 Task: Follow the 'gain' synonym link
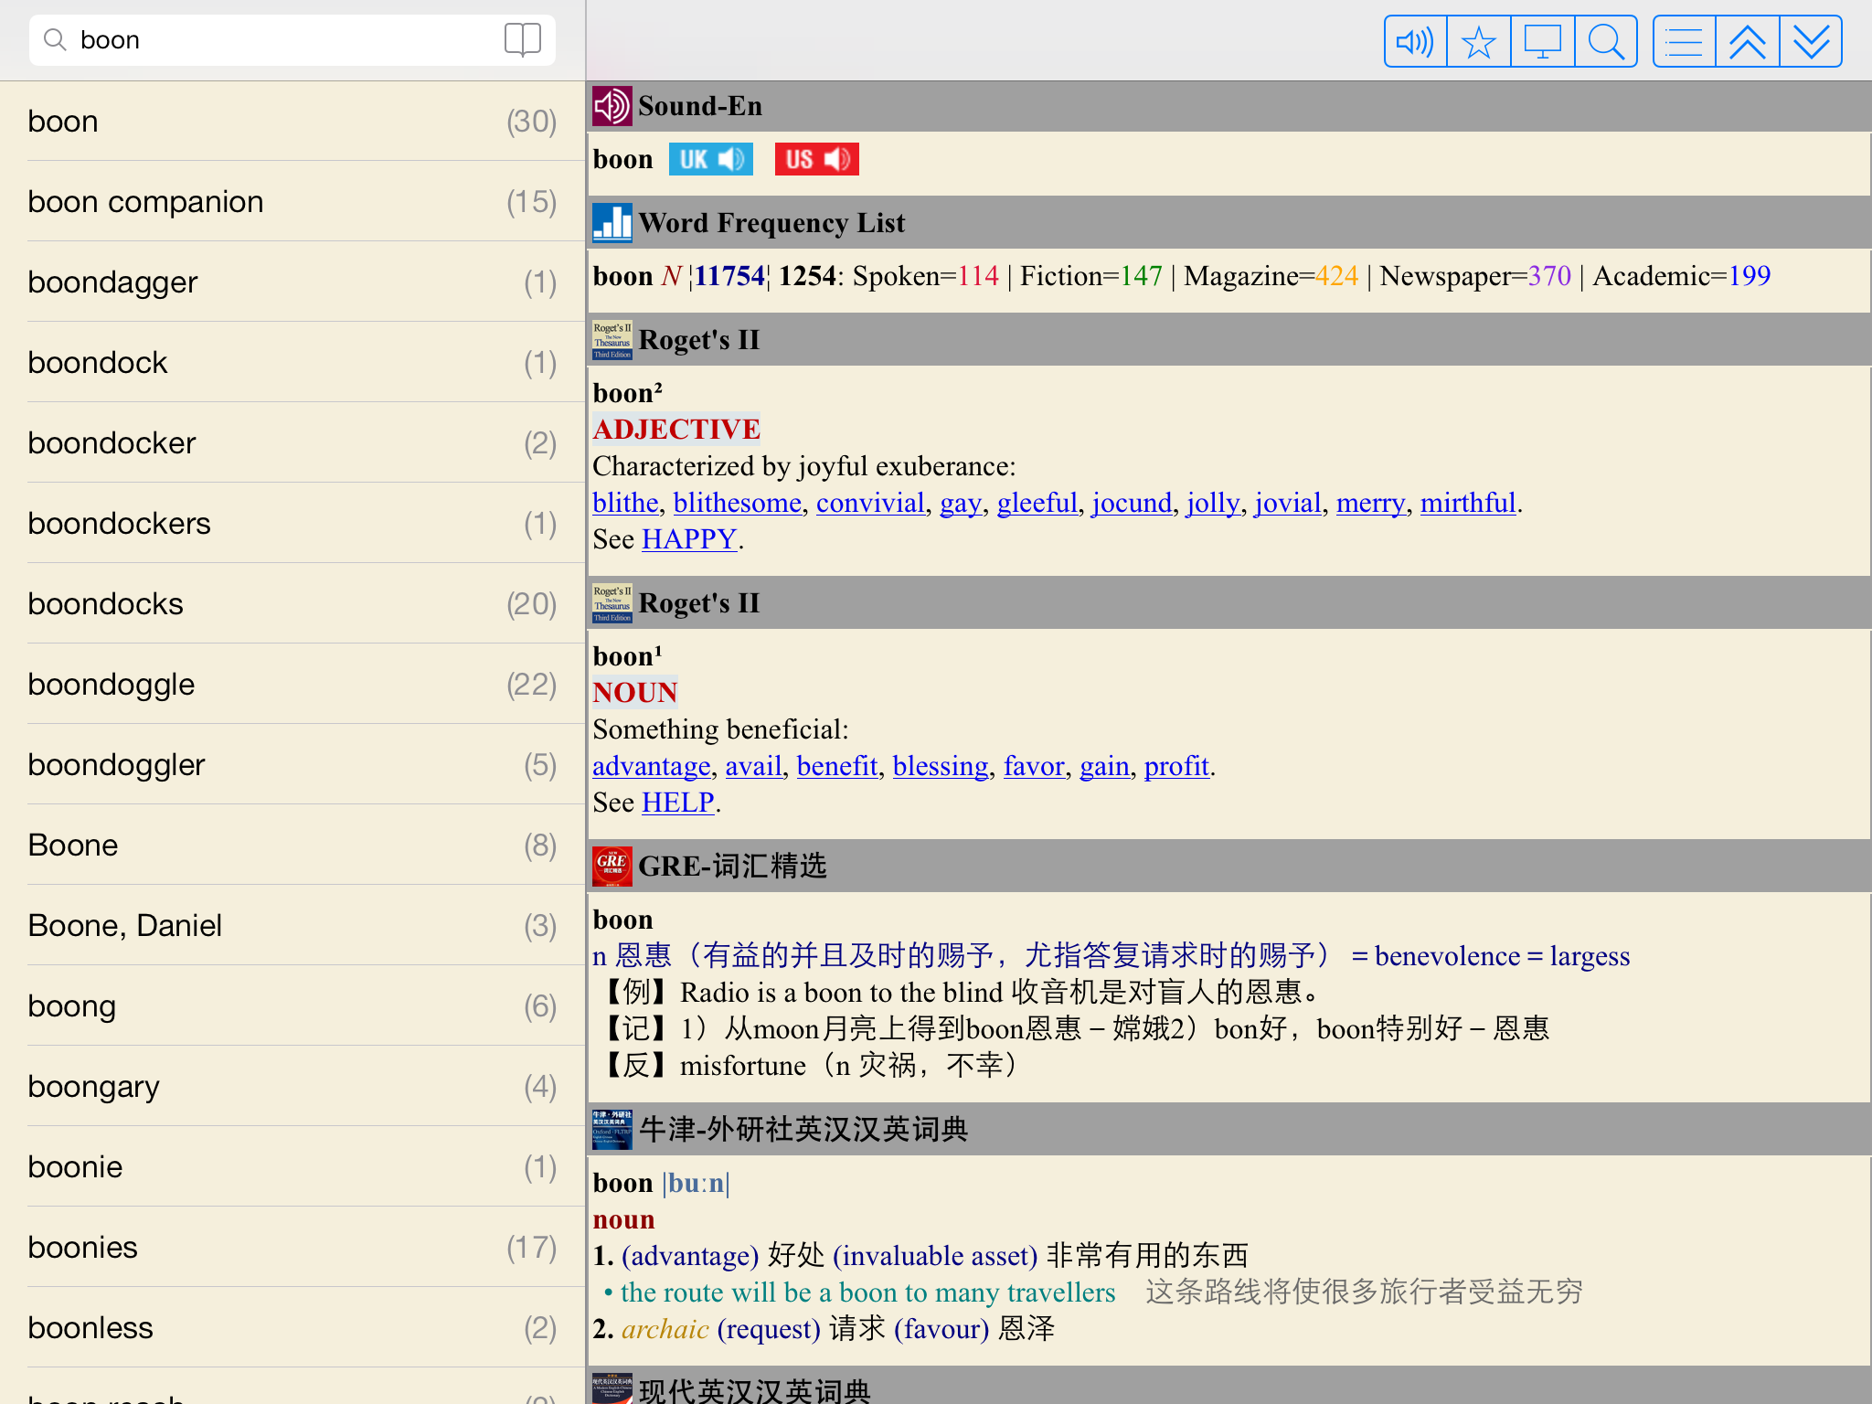point(1104,766)
